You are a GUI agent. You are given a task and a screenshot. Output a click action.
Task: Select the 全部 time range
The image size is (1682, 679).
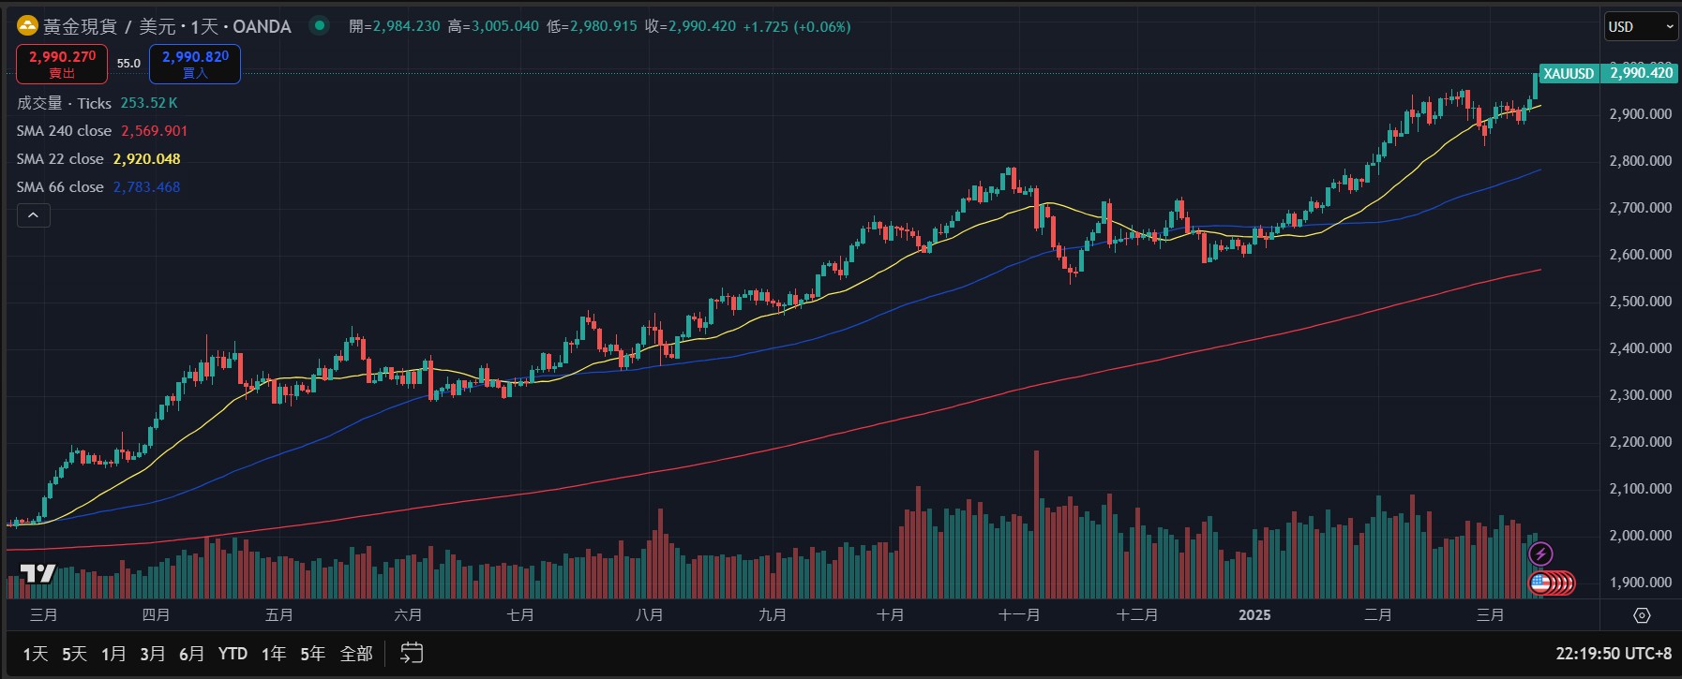[x=356, y=654]
